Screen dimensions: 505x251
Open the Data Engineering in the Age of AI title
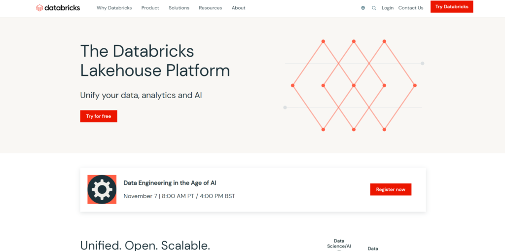170,183
